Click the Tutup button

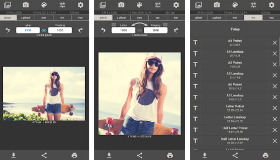[235, 29]
